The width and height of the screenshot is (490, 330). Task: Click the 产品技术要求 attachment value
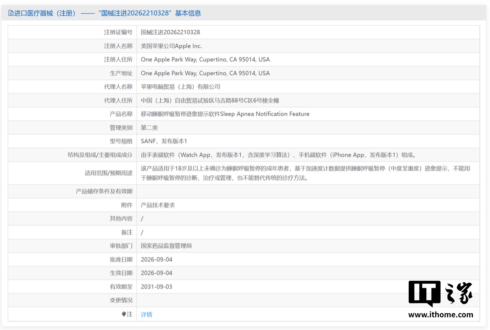[x=158, y=205]
